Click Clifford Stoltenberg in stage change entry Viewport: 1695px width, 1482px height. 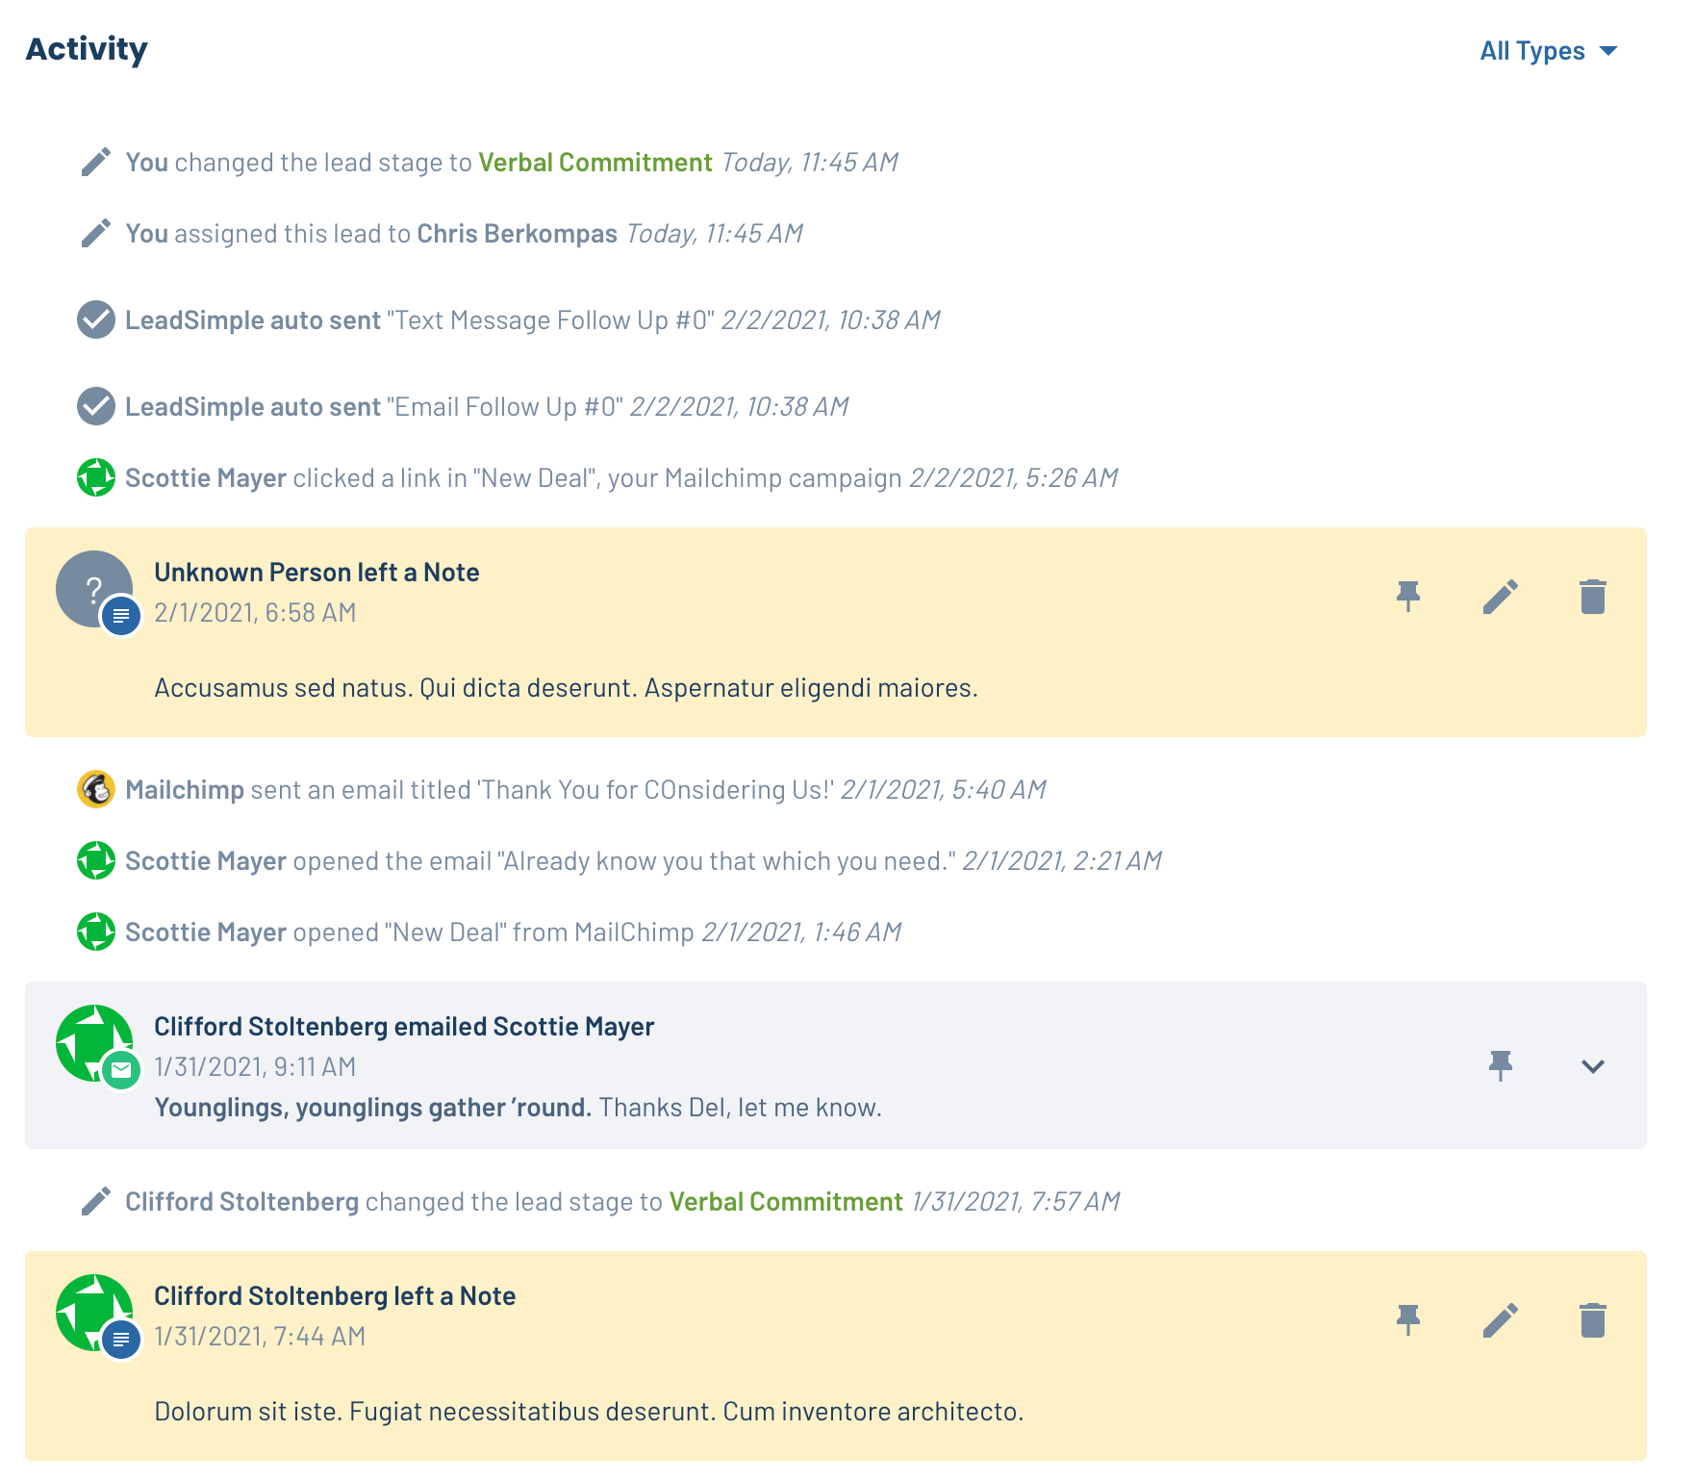(x=242, y=1202)
